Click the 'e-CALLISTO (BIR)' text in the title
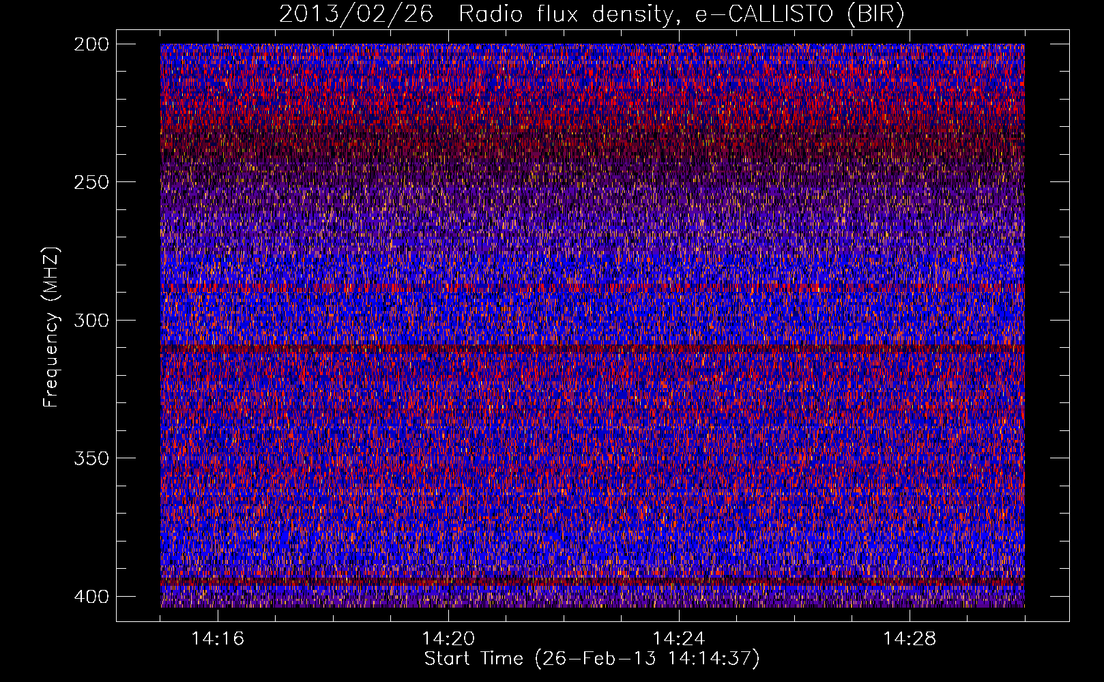This screenshot has height=682, width=1104. point(800,14)
